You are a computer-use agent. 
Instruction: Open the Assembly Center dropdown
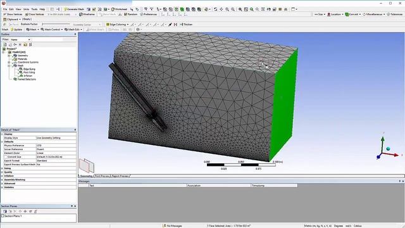[x=87, y=25]
